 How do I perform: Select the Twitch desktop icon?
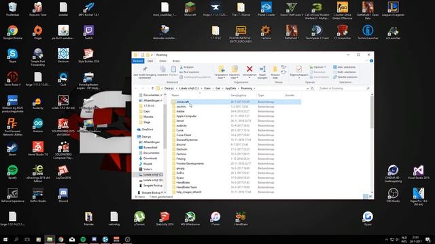coord(89,33)
